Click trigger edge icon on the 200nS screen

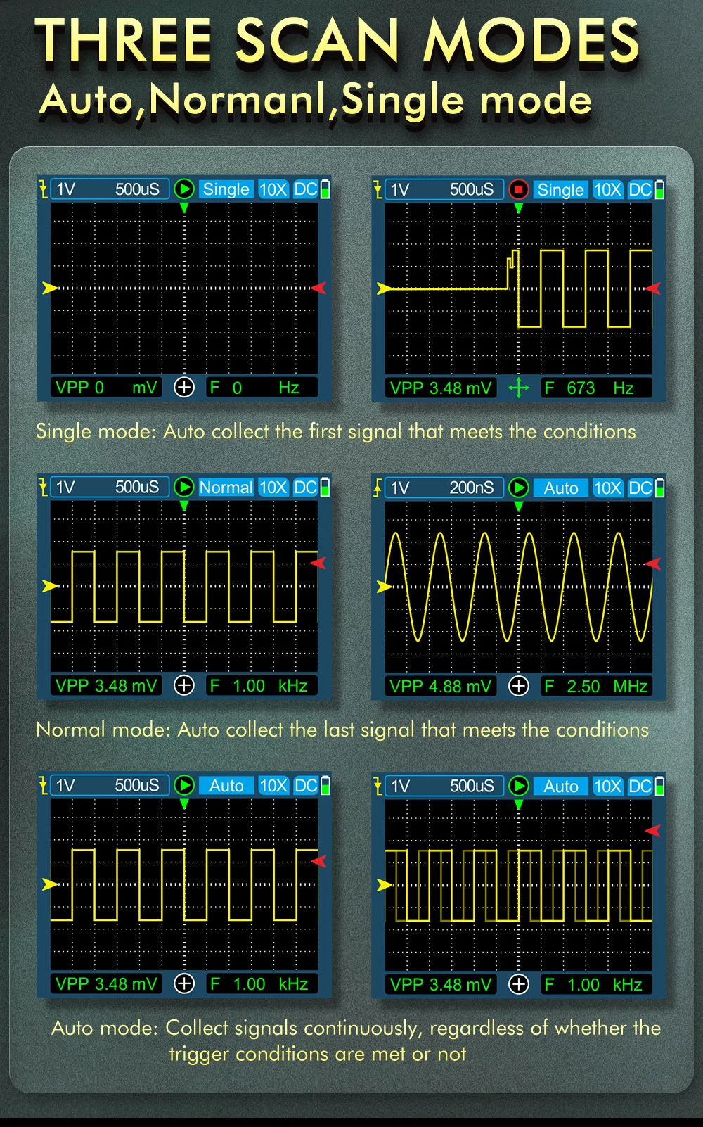coord(378,488)
